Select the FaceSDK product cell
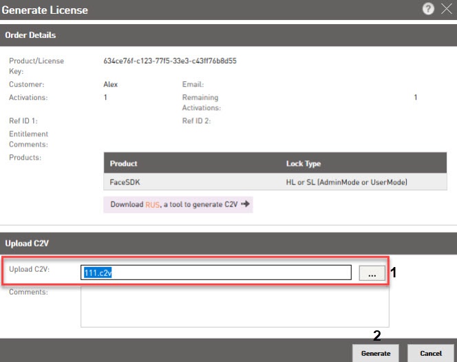Screen dimensions: 457x362 pyautogui.click(x=125, y=182)
